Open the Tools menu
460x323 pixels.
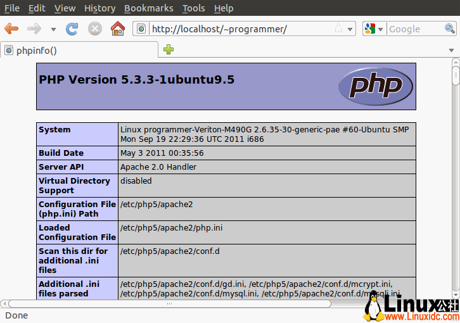tap(193, 8)
